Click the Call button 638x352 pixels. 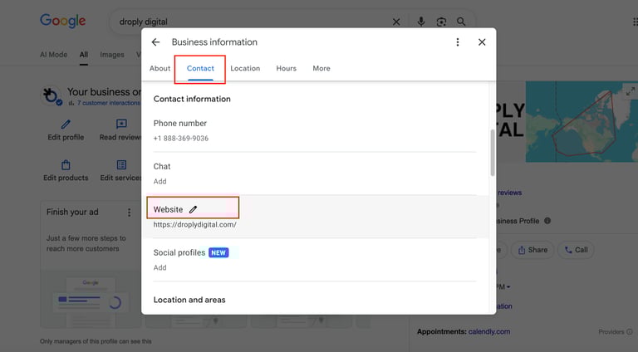(576, 250)
